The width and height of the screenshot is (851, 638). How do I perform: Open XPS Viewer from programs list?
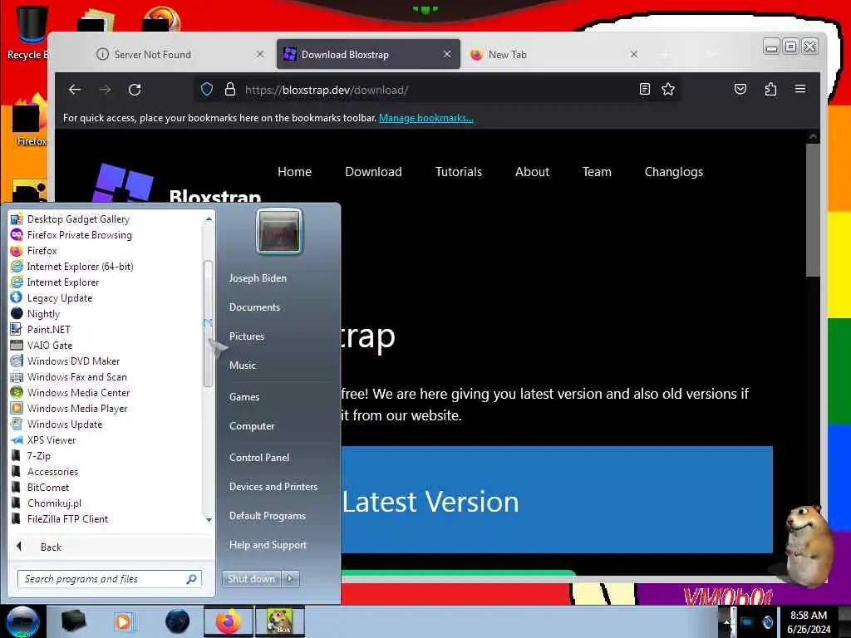tap(106, 440)
